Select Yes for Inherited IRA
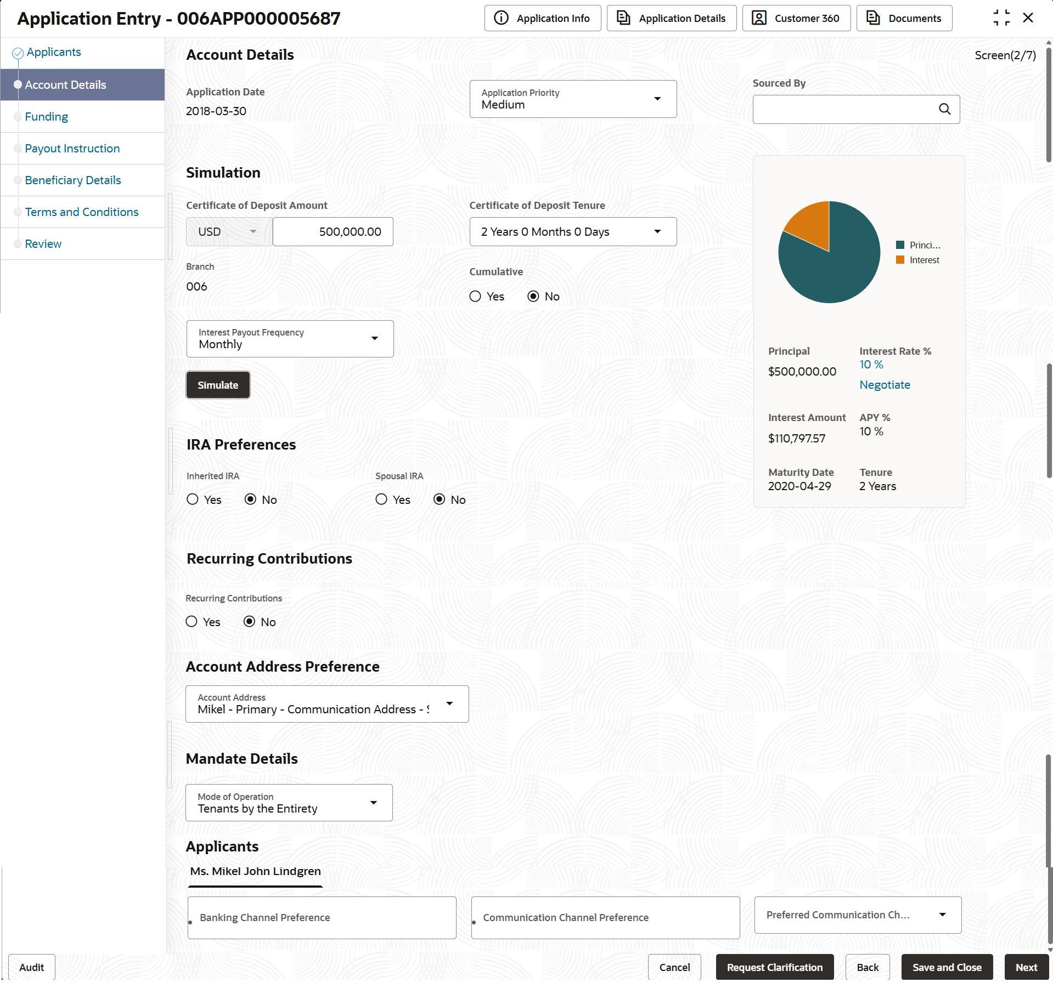This screenshot has height=988, width=1053. [x=193, y=499]
